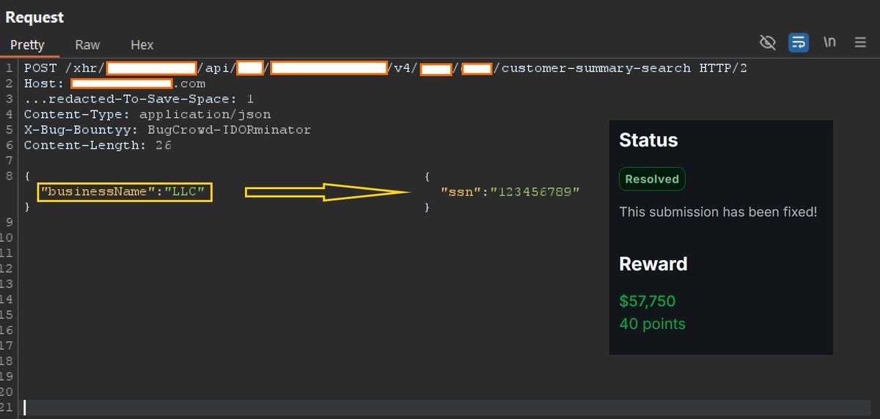Click the 40 points text
The width and height of the screenshot is (880, 419).
(x=653, y=324)
